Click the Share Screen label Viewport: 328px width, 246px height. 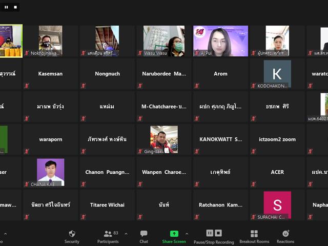point(174,241)
